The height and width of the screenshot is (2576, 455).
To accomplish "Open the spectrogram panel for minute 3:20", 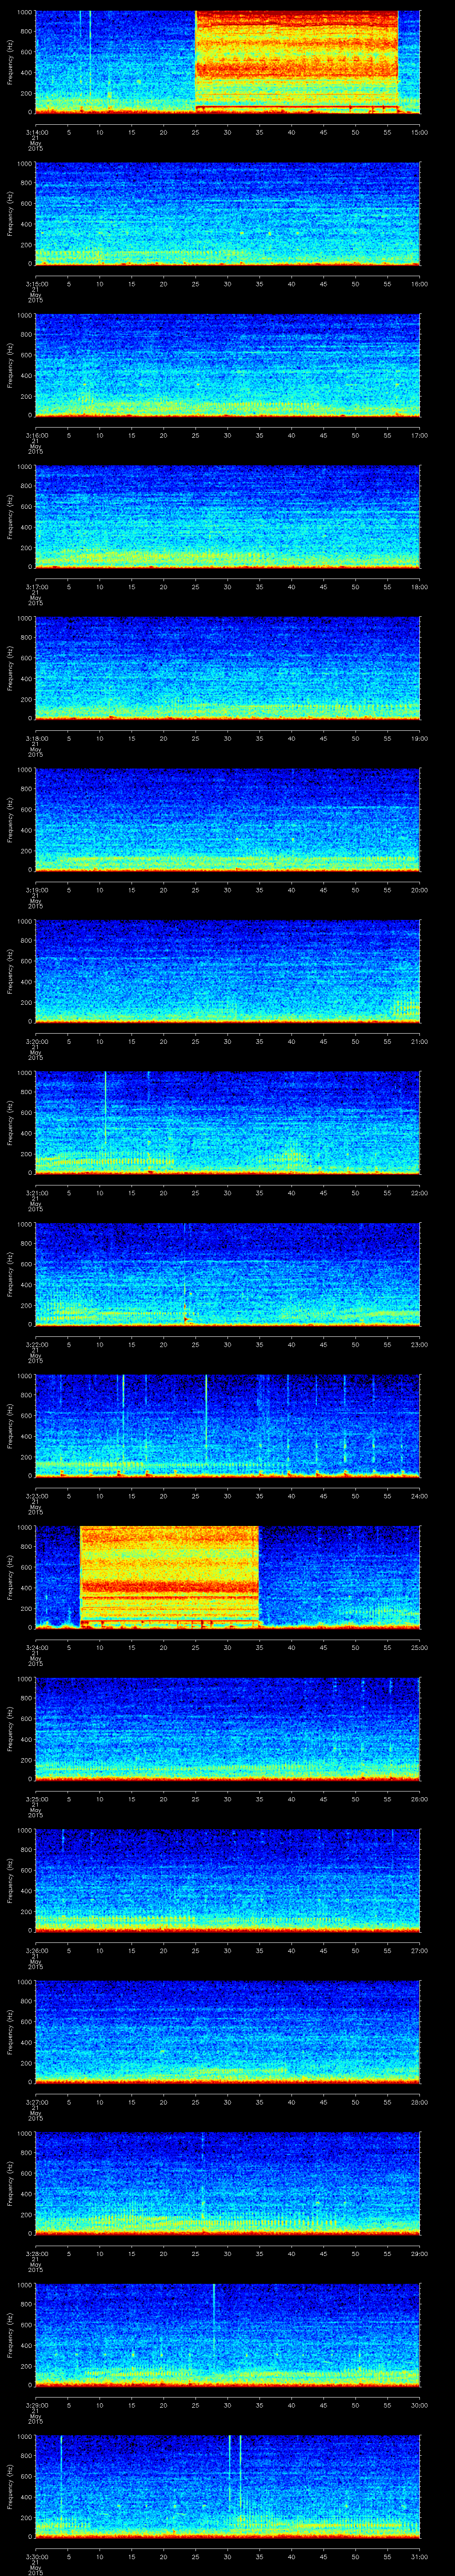I will [227, 971].
